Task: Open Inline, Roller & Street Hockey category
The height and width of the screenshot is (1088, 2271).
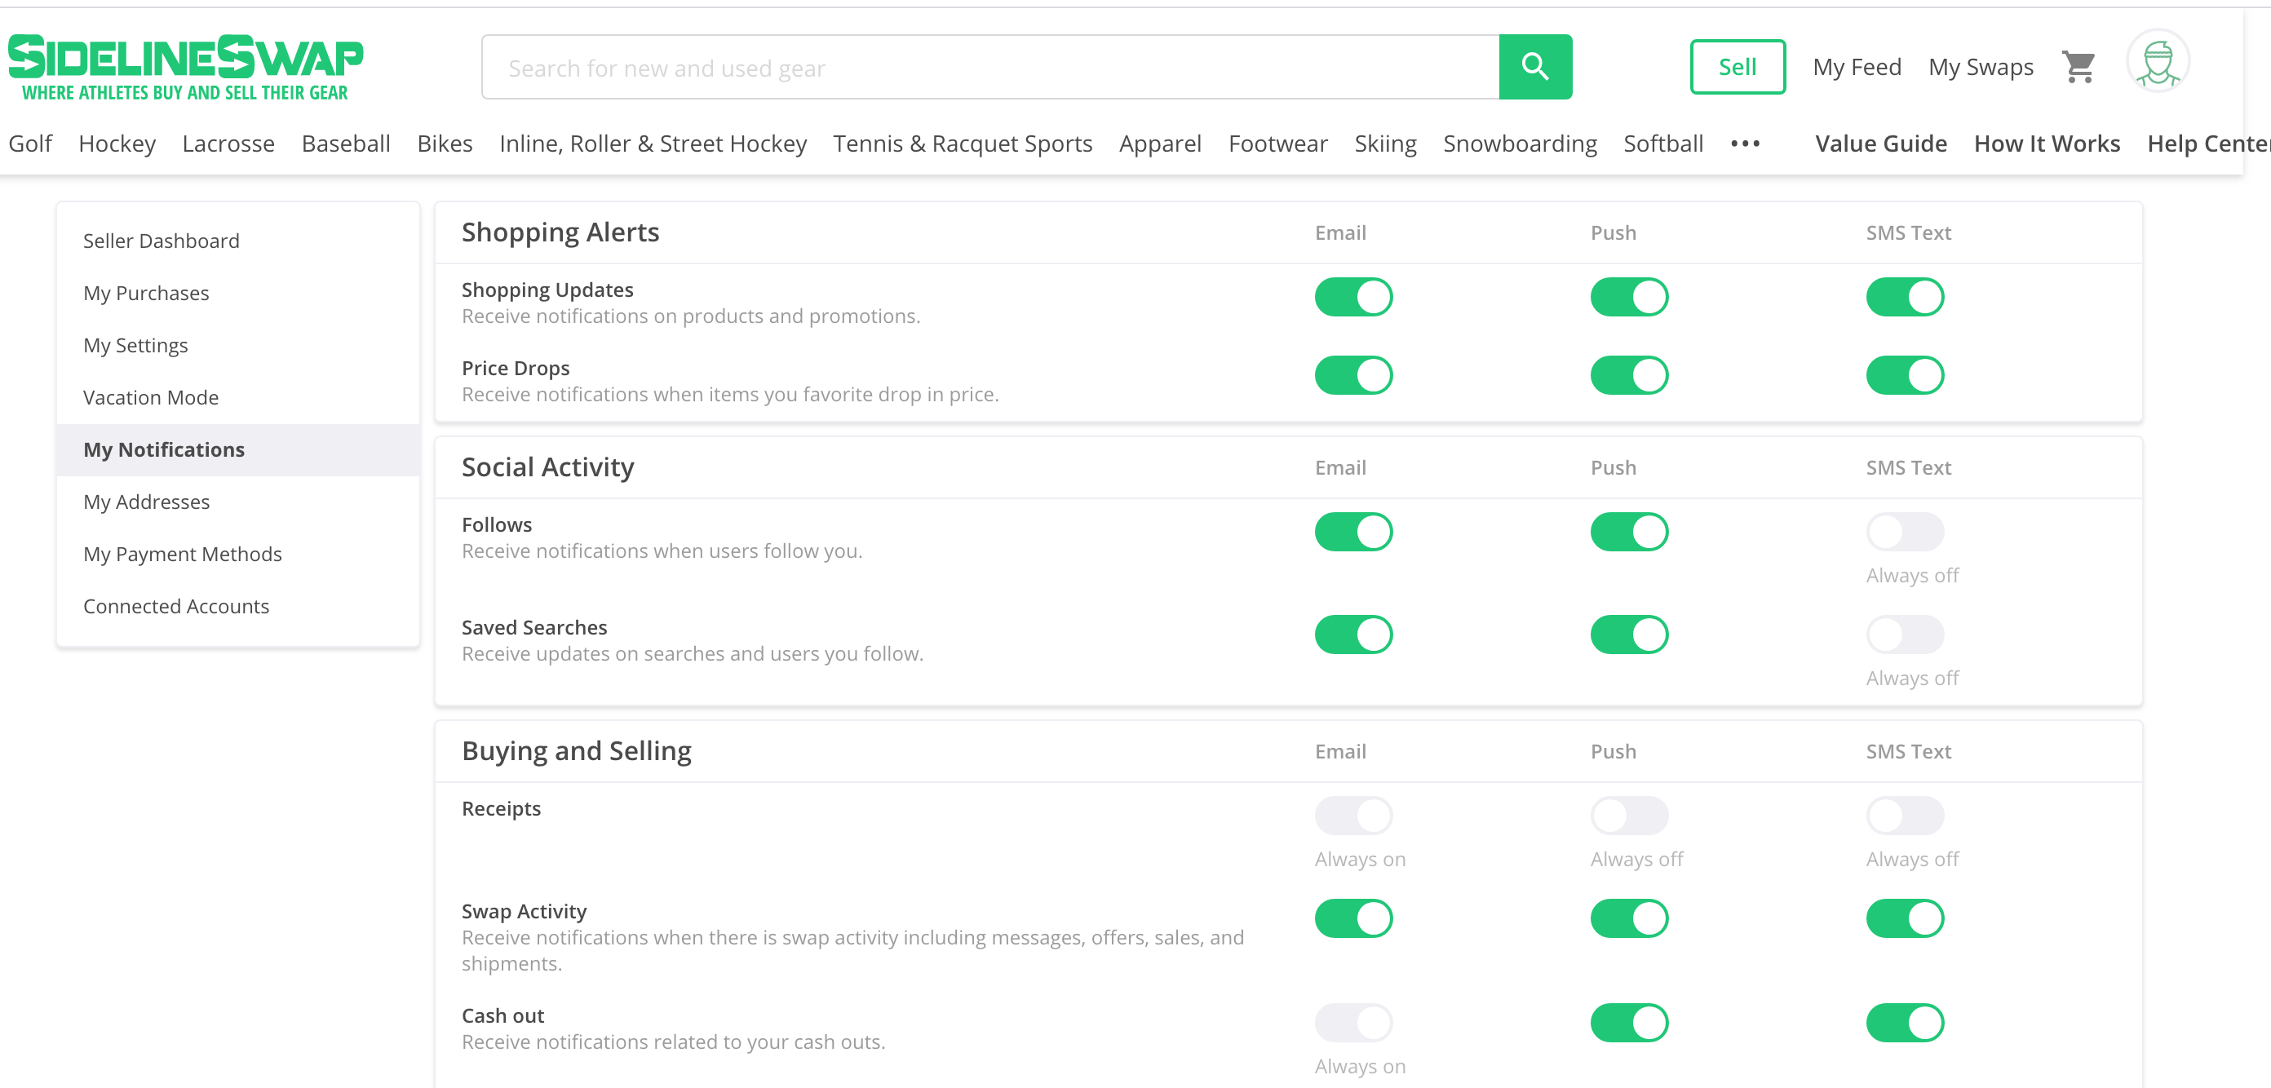Action: tap(653, 144)
